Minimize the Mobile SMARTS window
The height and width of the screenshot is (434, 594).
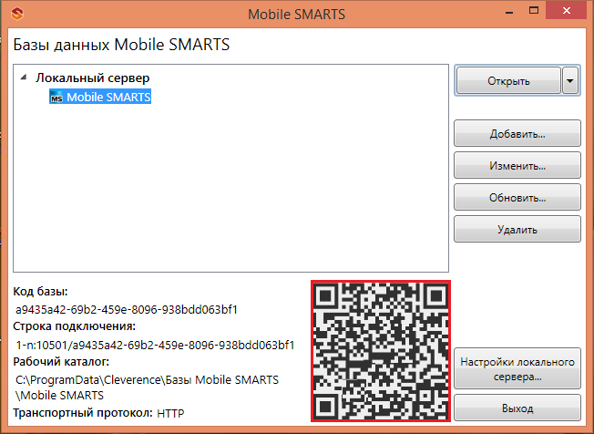pyautogui.click(x=510, y=11)
